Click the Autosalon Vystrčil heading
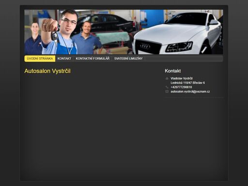This screenshot has height=186, width=248. tap(47, 71)
